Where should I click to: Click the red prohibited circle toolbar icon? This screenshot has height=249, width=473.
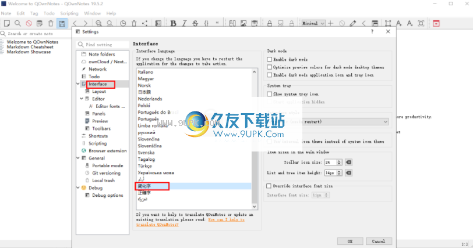click(29, 23)
